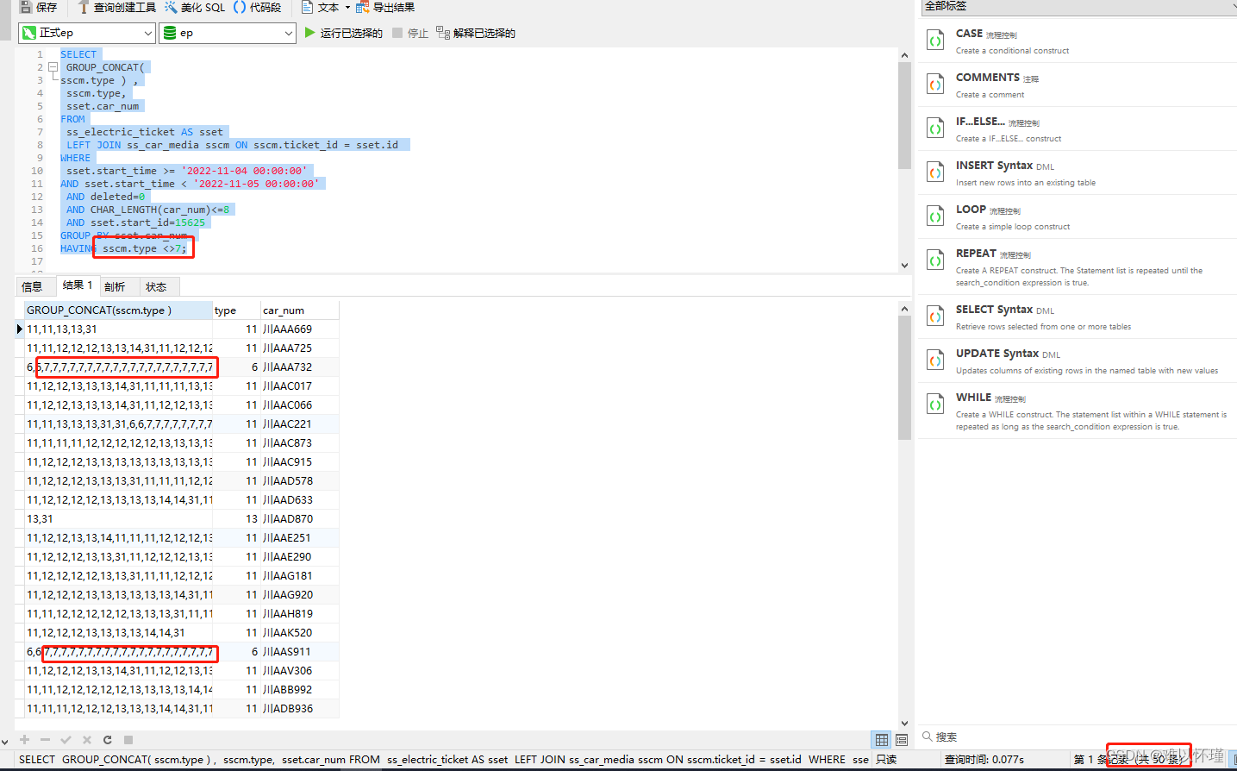The height and width of the screenshot is (771, 1237).
Task: Click the editor scrollbar up arrow
Action: (x=904, y=55)
